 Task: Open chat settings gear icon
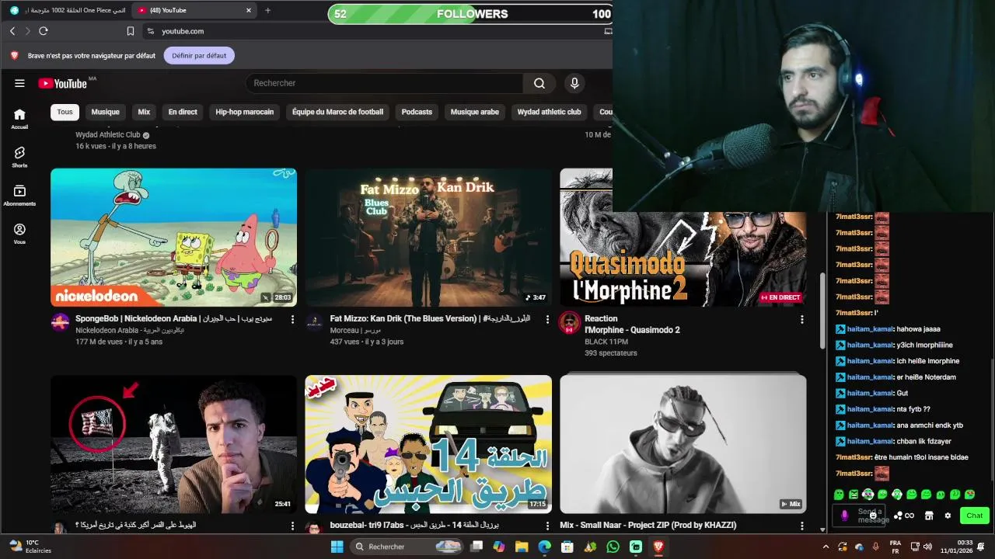(x=948, y=516)
